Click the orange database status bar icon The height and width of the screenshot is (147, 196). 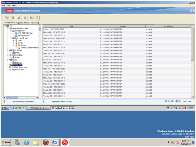point(172,101)
